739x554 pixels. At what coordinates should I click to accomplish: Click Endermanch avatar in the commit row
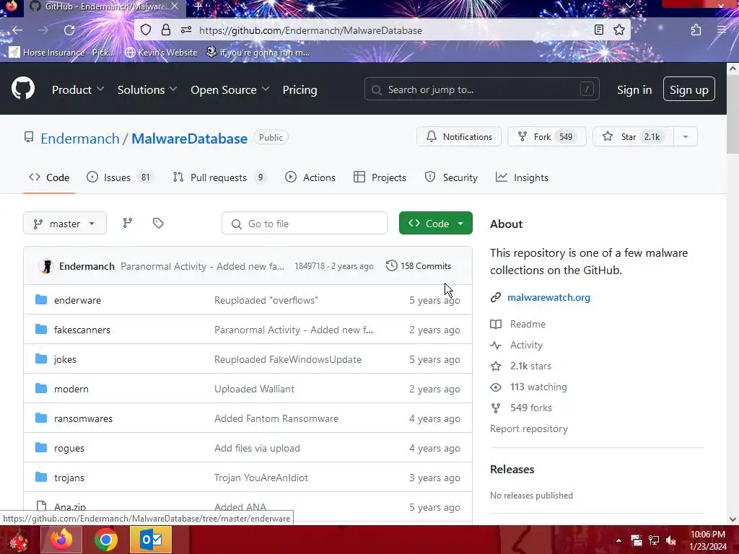point(46,266)
